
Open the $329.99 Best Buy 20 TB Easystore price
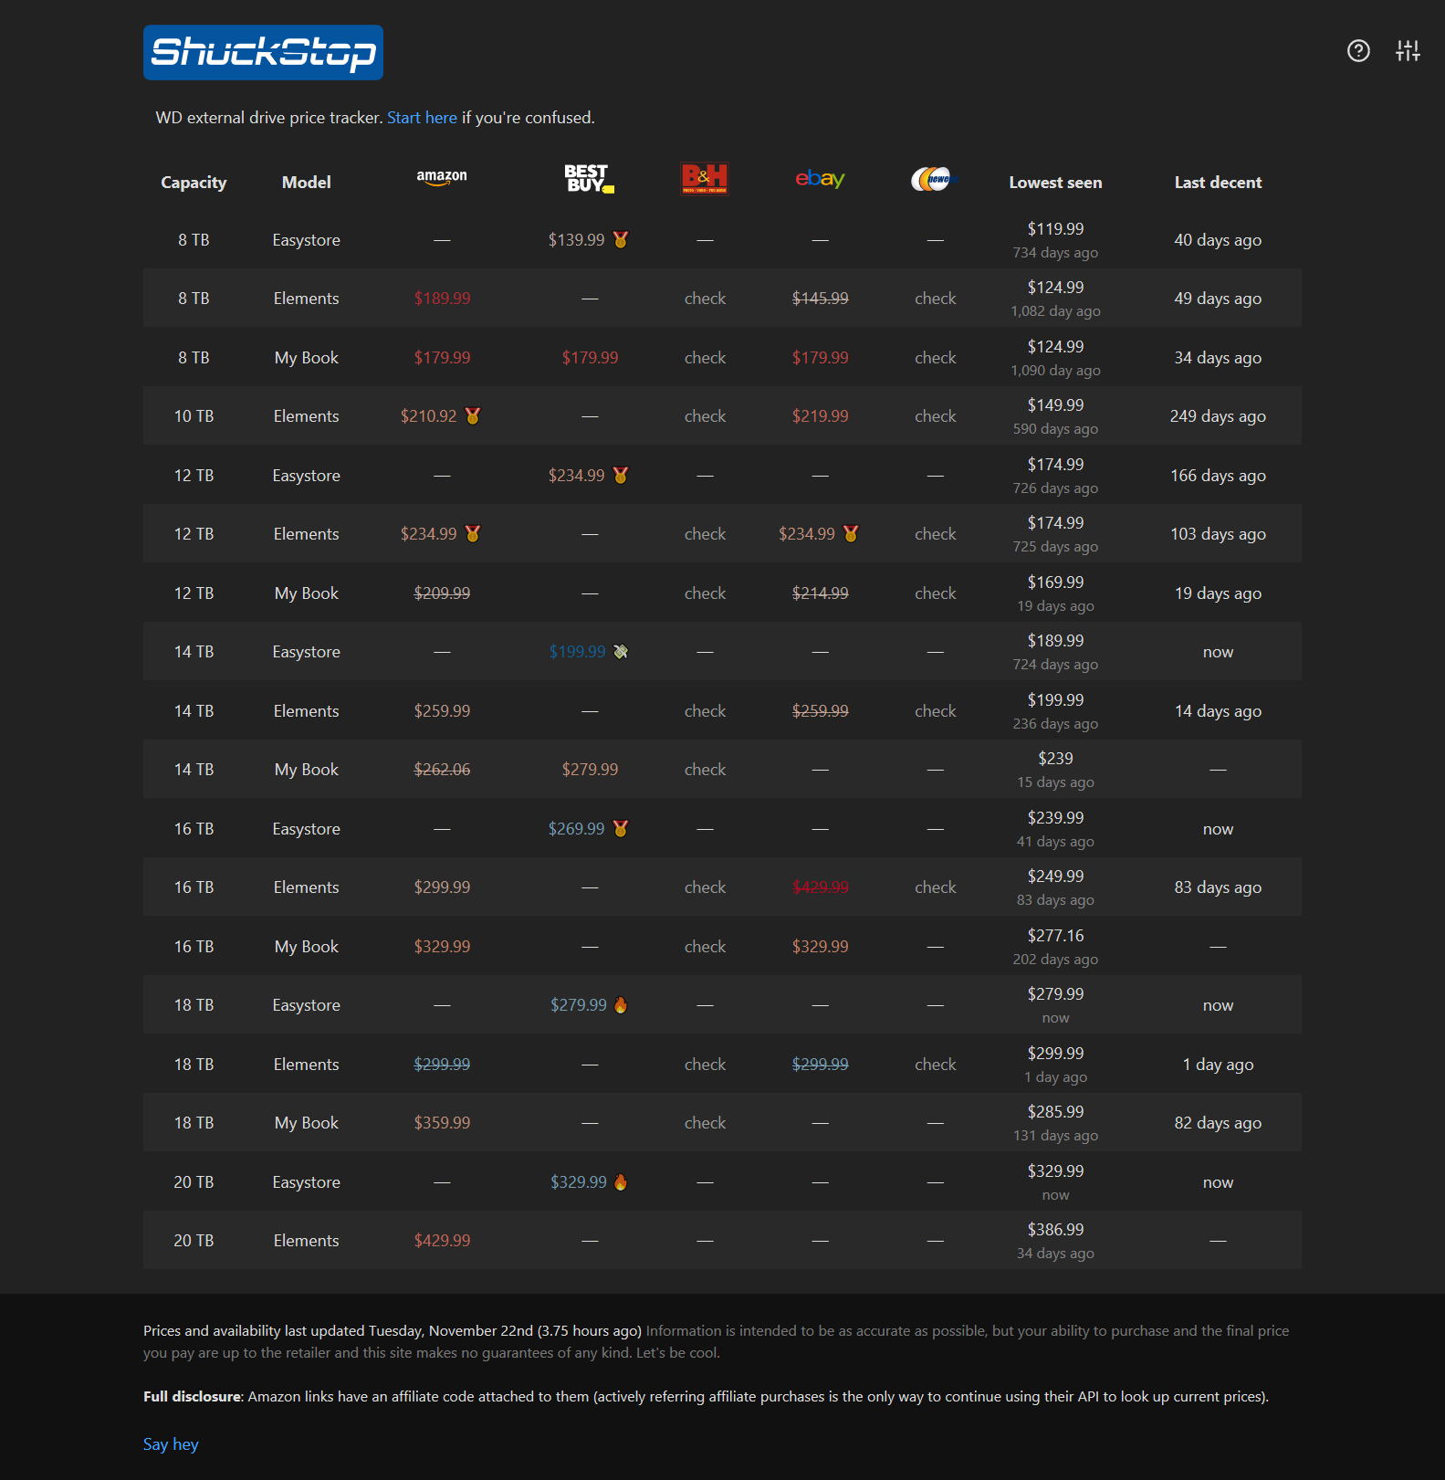coord(578,1182)
